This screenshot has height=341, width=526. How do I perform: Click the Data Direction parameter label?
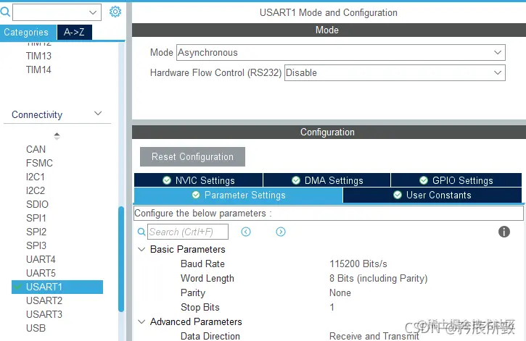point(210,336)
